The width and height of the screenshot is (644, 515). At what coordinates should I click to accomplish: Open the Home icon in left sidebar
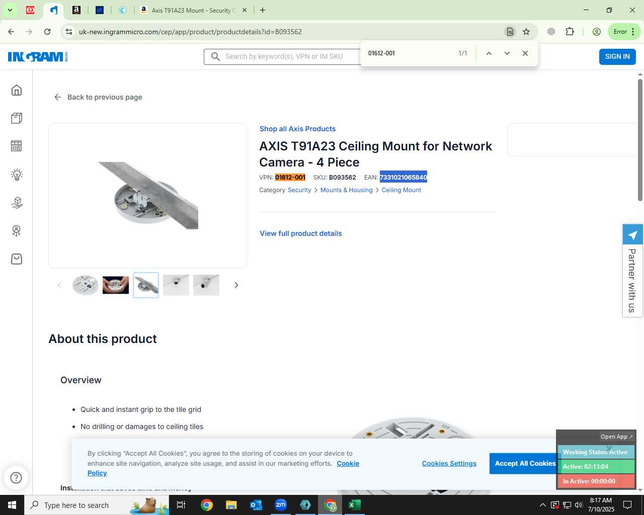[x=17, y=90]
